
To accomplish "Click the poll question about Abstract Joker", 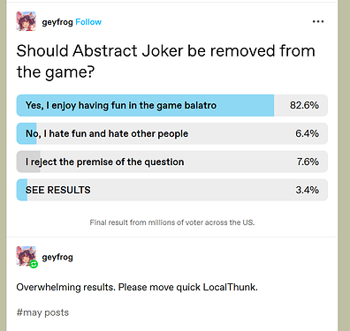I will click(x=165, y=61).
